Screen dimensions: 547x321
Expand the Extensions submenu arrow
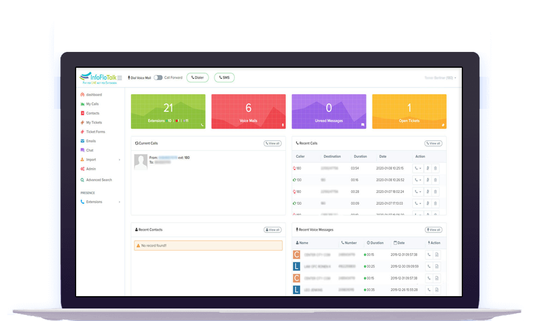120,202
